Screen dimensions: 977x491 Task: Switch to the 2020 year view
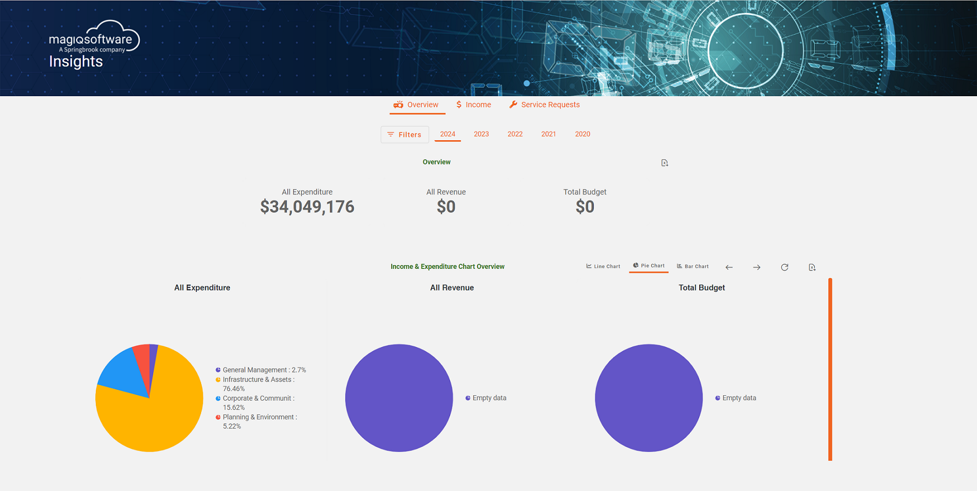pos(582,134)
